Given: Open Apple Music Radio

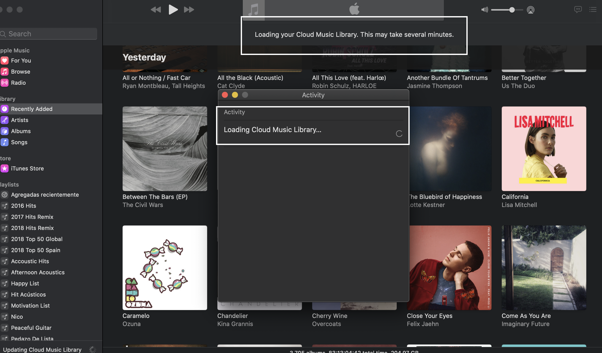Looking at the screenshot, I should (x=18, y=82).
